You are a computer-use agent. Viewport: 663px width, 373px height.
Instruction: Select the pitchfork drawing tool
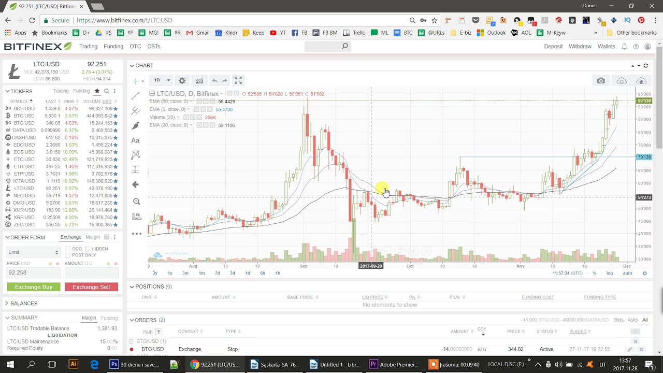(136, 110)
